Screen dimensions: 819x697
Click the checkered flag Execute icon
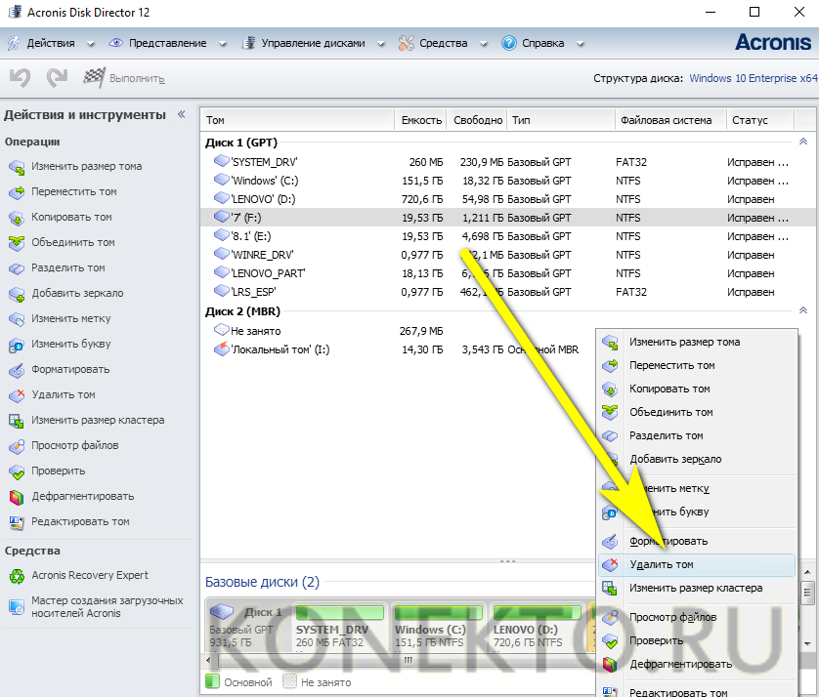(95, 78)
